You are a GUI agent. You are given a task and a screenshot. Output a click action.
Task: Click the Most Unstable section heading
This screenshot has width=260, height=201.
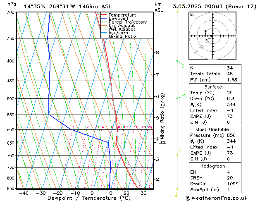click(x=212, y=129)
